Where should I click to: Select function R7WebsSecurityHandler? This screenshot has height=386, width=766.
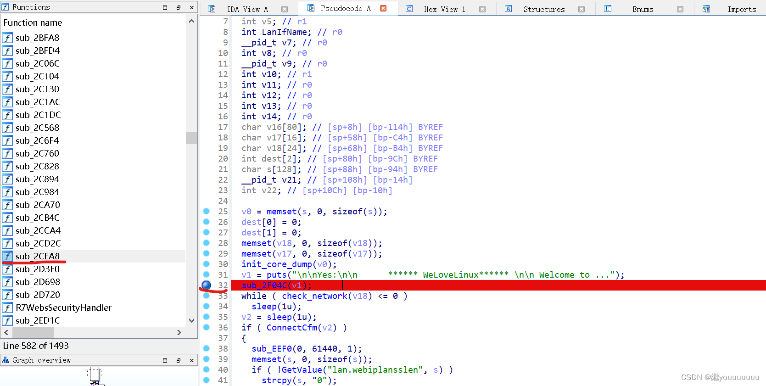tap(64, 308)
